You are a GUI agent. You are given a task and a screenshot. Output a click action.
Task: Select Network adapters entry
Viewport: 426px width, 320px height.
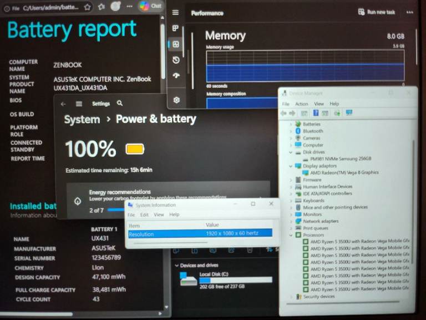point(321,221)
